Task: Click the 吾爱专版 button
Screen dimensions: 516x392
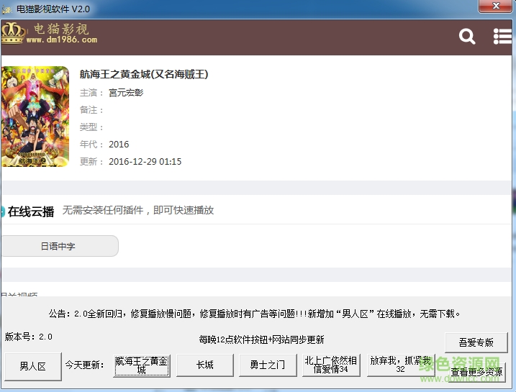Action: 475,342
